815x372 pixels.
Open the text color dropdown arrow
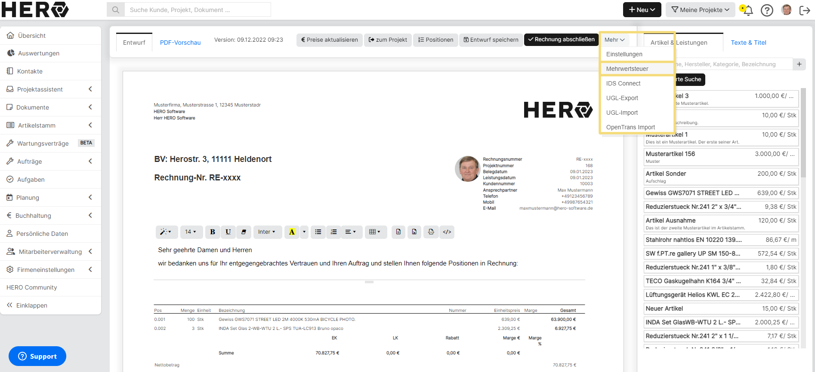(x=304, y=232)
